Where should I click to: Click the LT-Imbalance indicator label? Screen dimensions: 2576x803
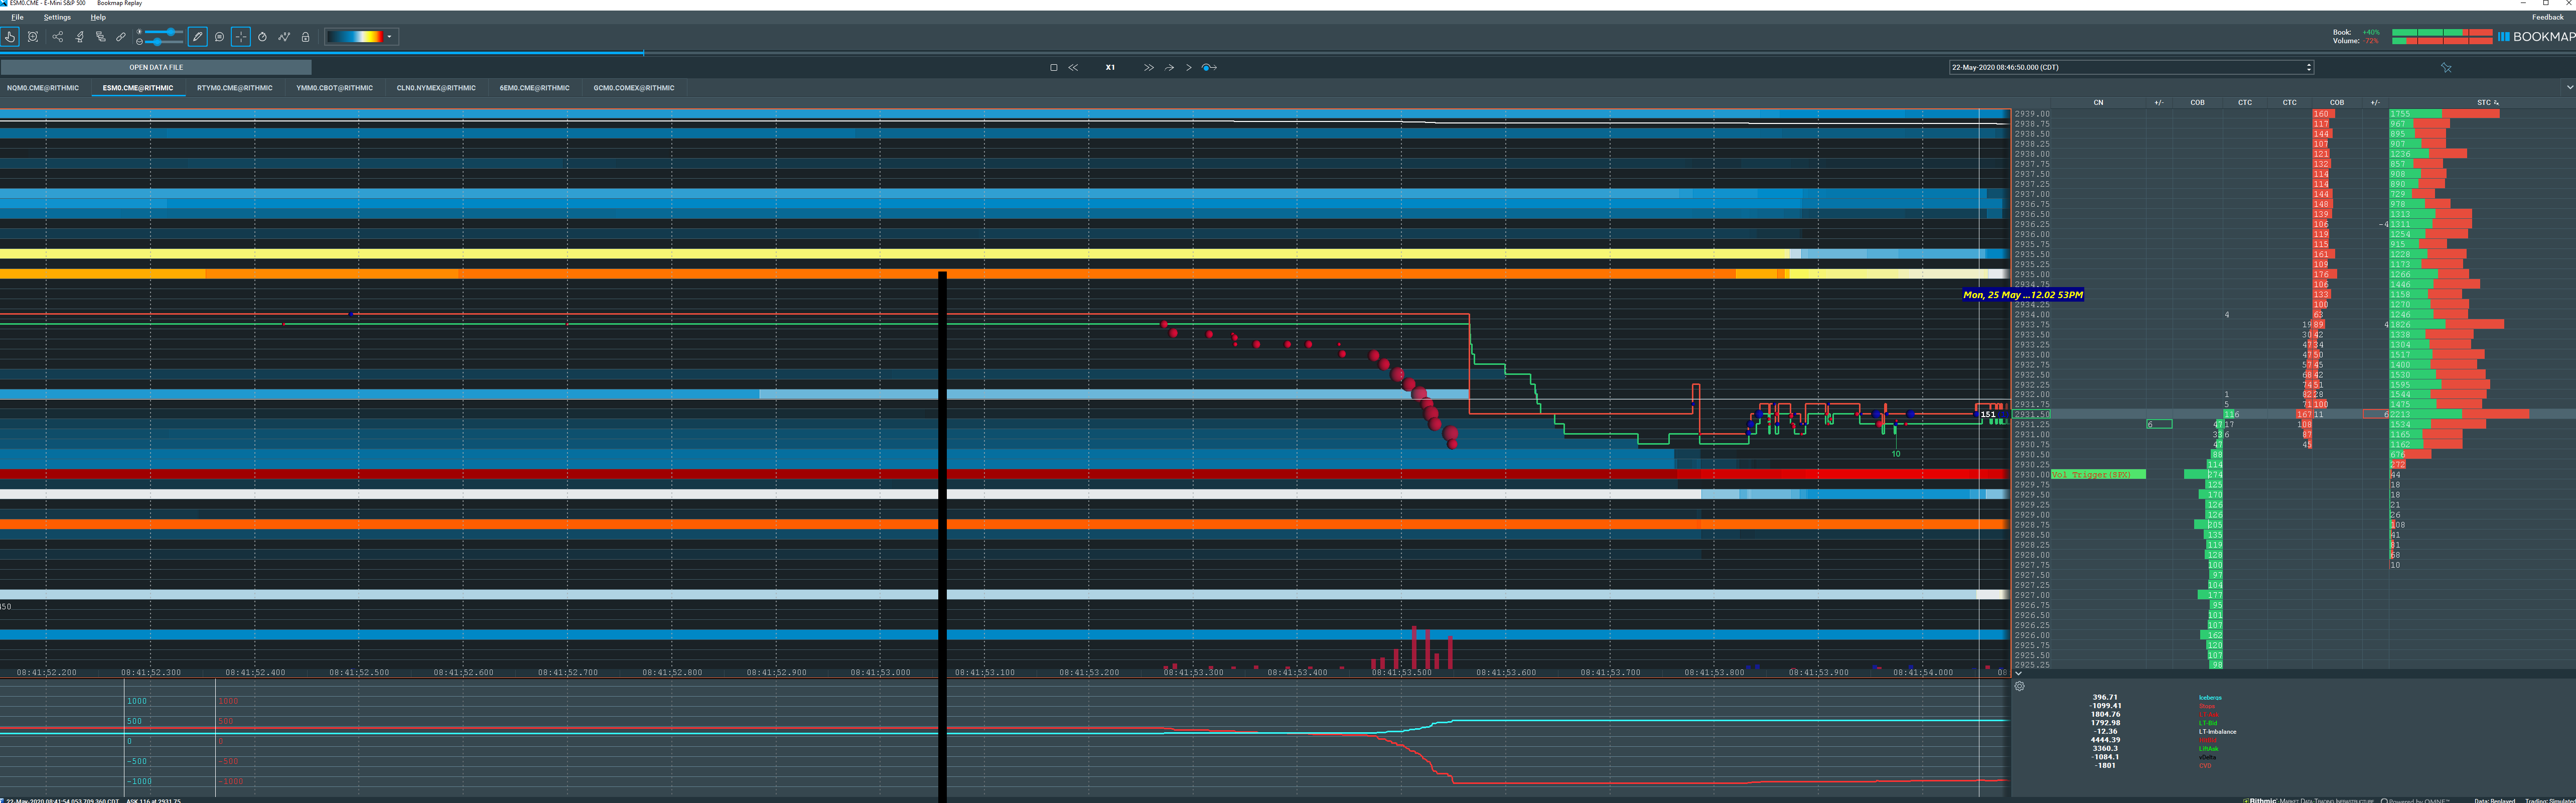(2217, 731)
